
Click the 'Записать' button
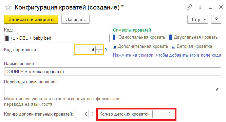tap(75, 19)
